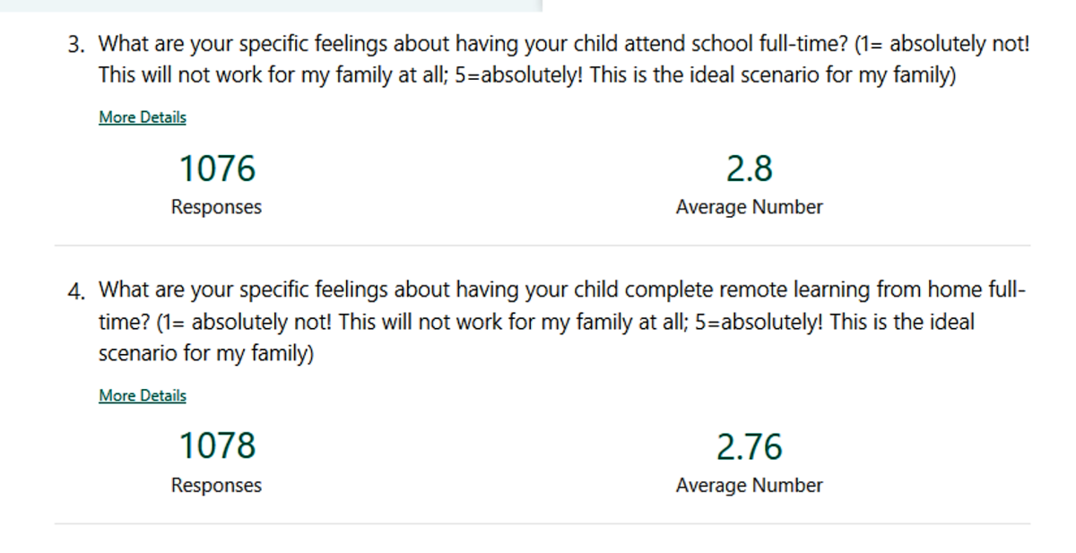Select the 2.8 average number value
This screenshot has height=553, width=1076.
tap(749, 168)
